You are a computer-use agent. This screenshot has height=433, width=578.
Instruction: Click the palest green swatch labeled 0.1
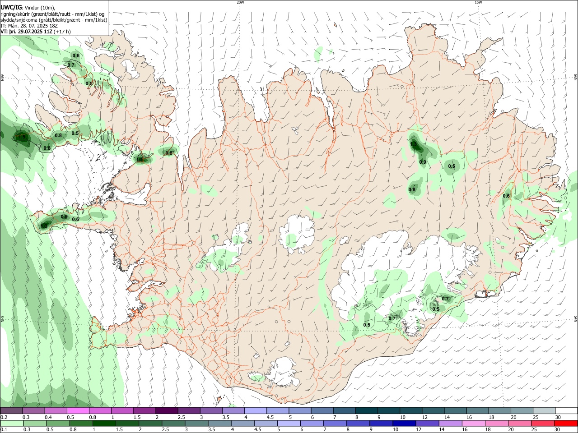12,423
